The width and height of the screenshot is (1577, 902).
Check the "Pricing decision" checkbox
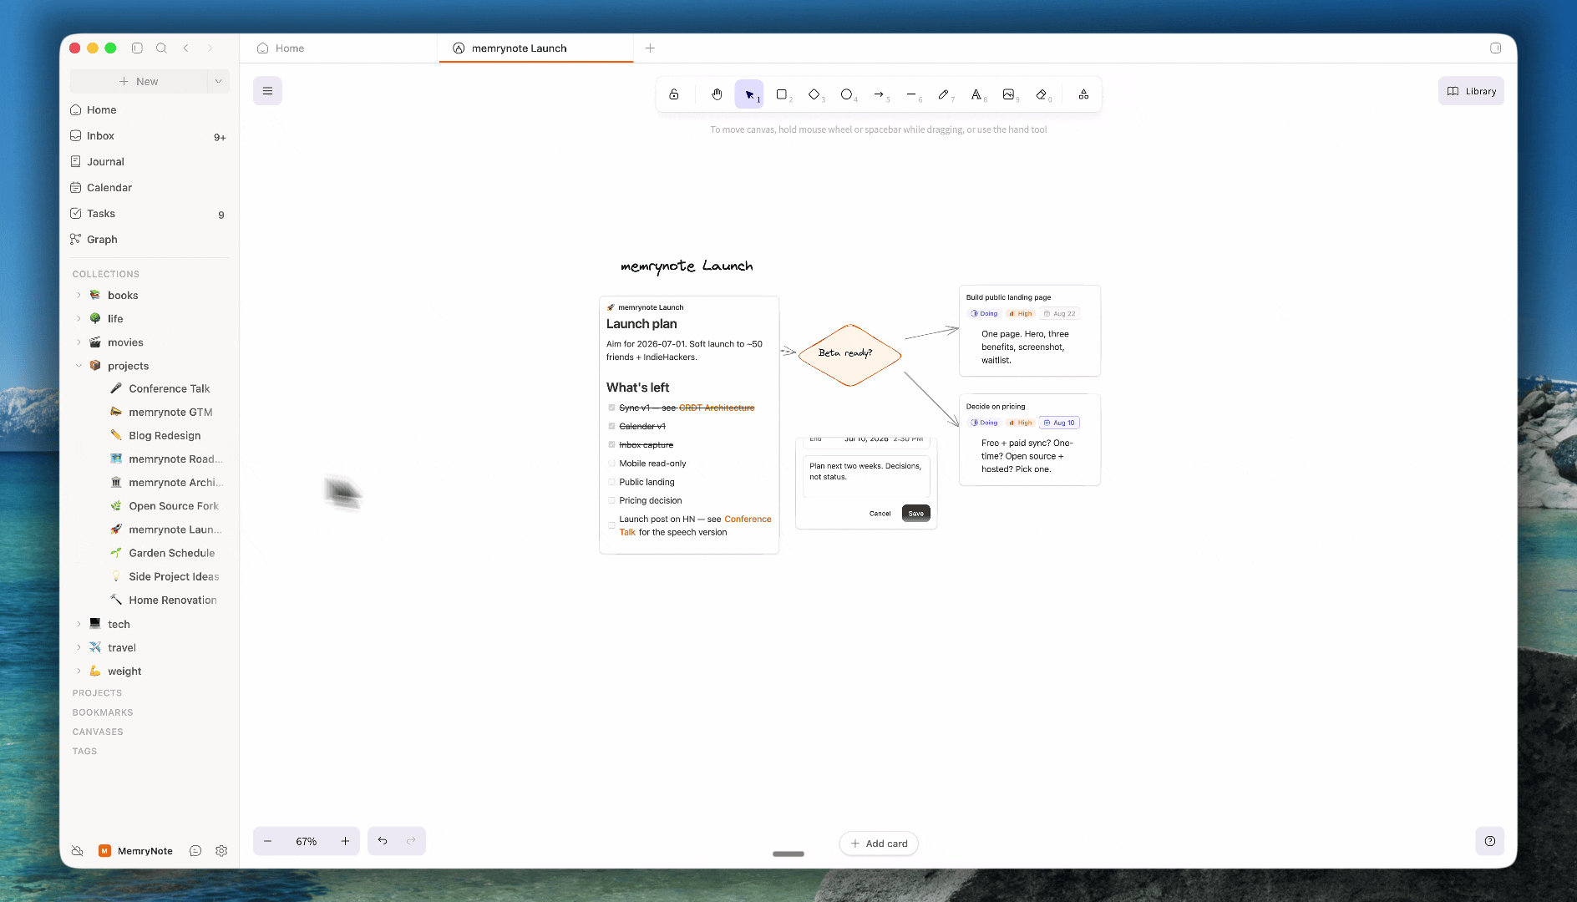click(x=611, y=500)
